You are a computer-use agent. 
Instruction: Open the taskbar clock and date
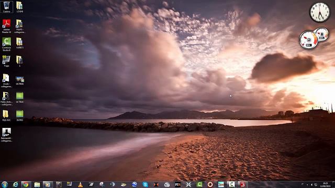tap(325, 184)
